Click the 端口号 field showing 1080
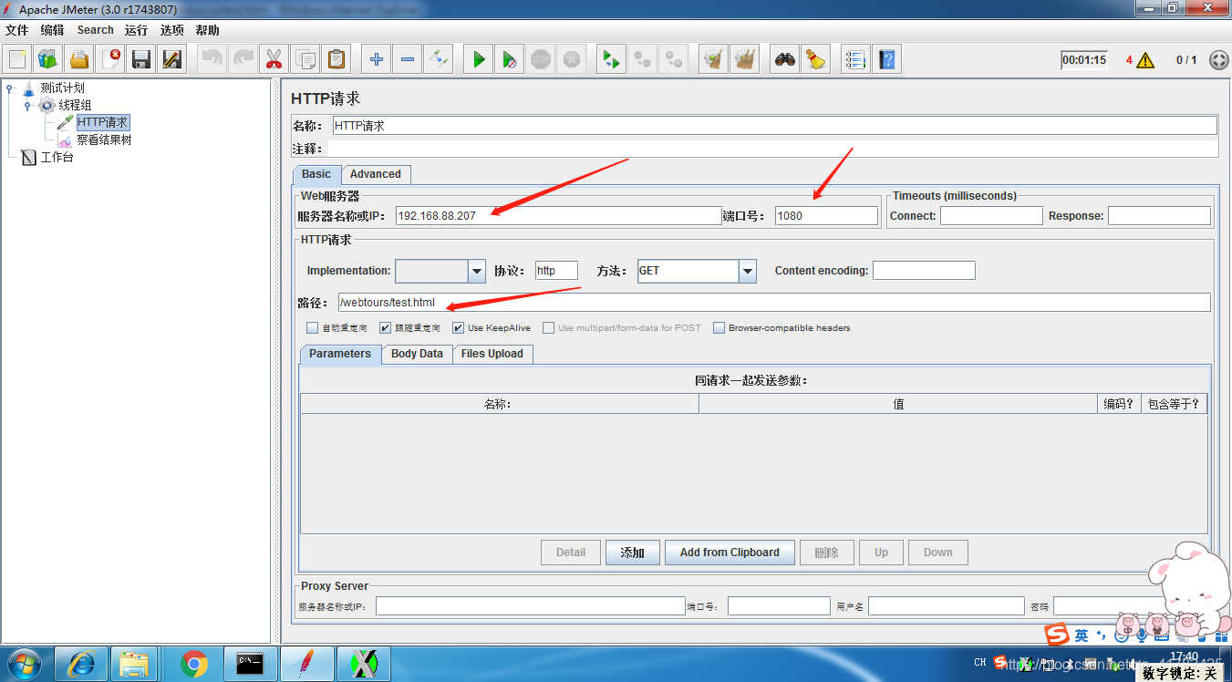The image size is (1232, 682). coord(826,216)
